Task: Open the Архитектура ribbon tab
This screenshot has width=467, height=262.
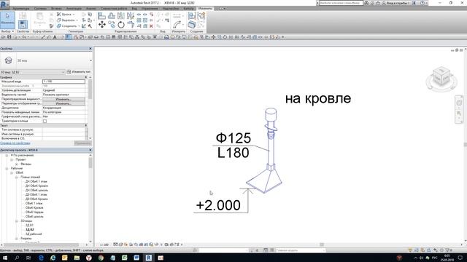Action: 21,9
